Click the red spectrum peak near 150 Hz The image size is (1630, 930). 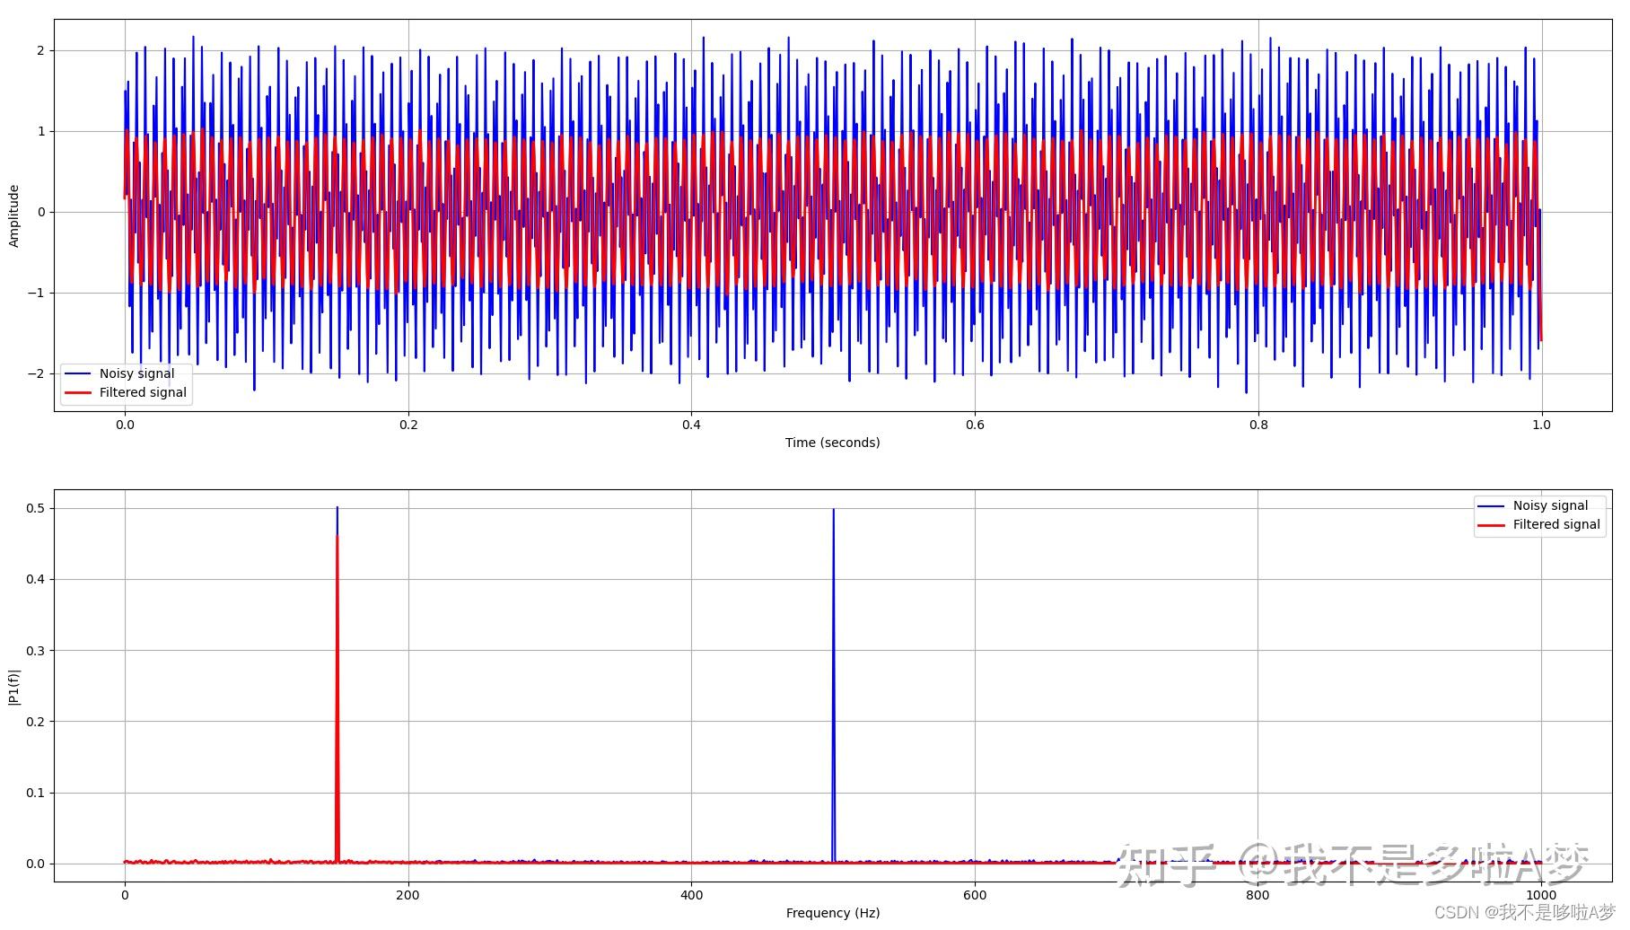[337, 700]
